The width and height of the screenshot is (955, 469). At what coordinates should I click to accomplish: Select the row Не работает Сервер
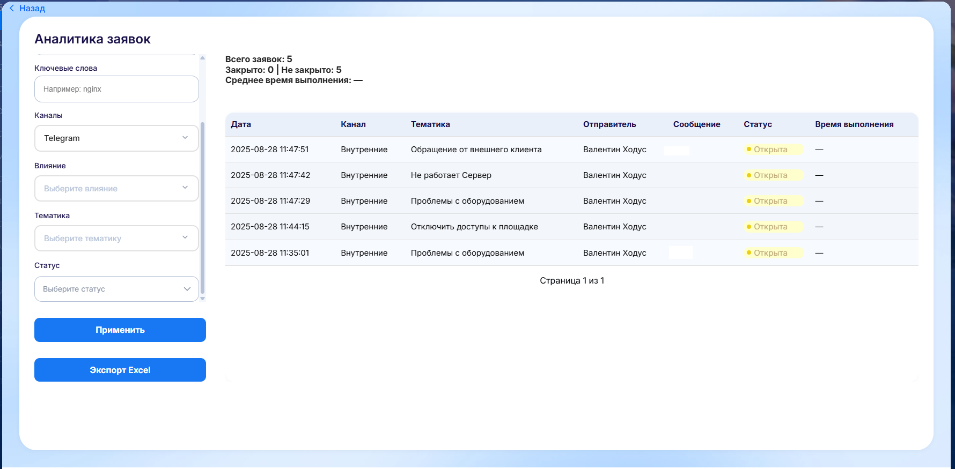(x=451, y=175)
